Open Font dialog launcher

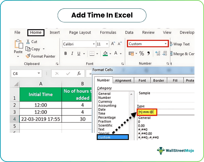pyautogui.click(x=122, y=64)
